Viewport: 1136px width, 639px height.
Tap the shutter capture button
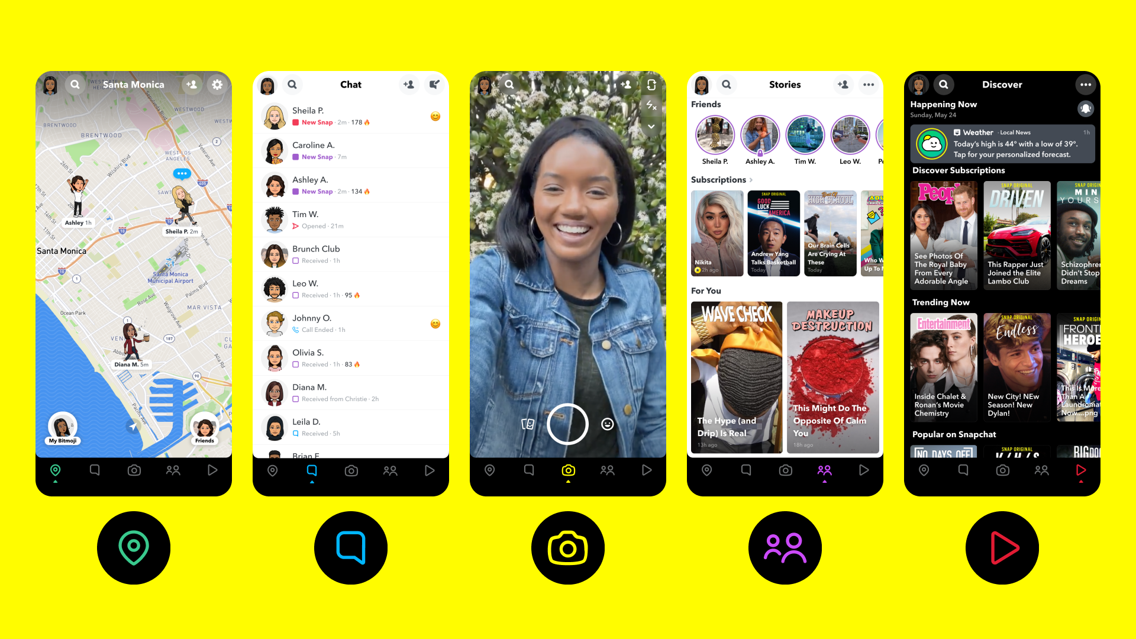coord(568,424)
